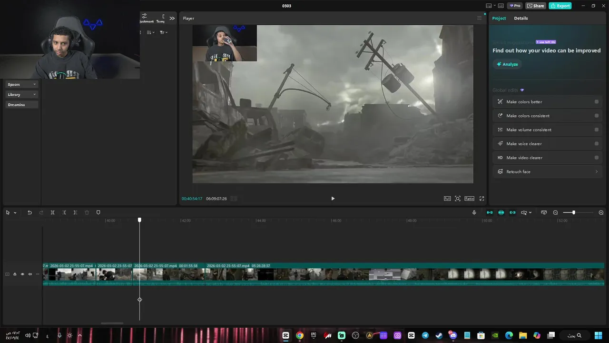Select the clip labeled 05:26:28:37

[x=404, y=274]
